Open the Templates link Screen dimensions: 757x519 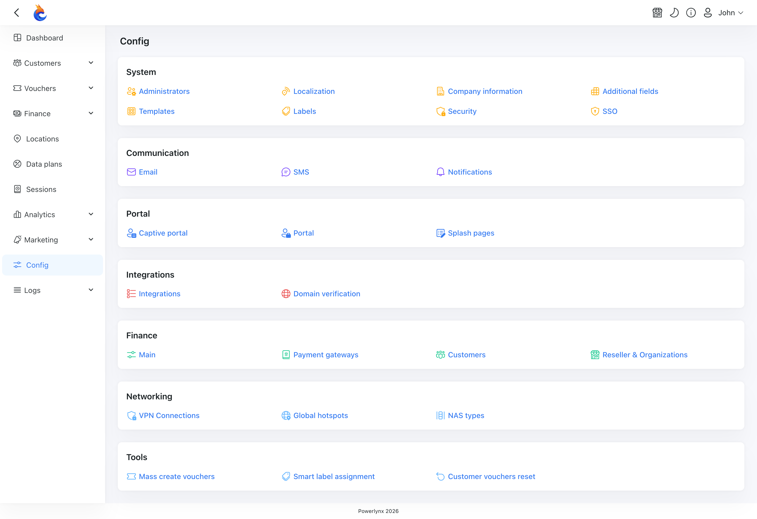(157, 111)
